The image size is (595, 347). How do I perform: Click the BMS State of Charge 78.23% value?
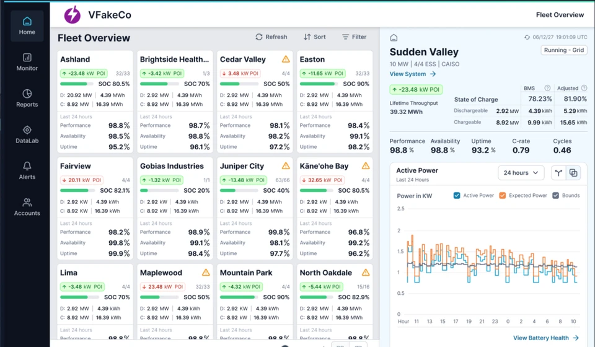tap(540, 99)
